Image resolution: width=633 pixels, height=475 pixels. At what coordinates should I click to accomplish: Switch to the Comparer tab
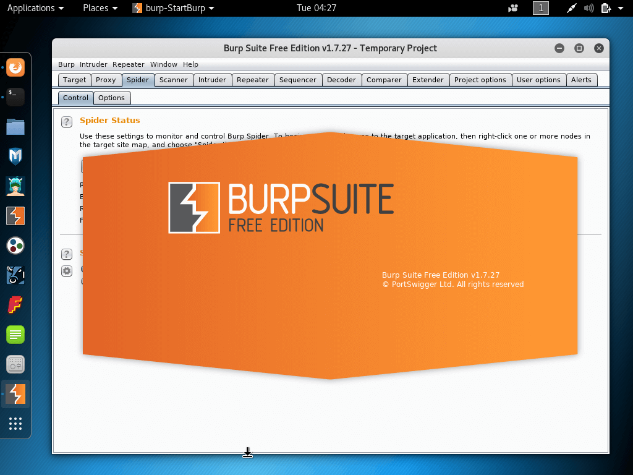tap(384, 80)
